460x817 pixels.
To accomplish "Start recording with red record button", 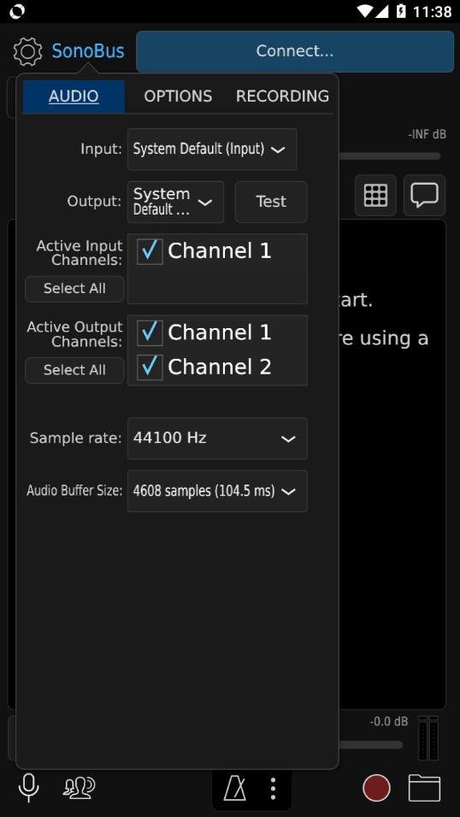I will [x=376, y=787].
